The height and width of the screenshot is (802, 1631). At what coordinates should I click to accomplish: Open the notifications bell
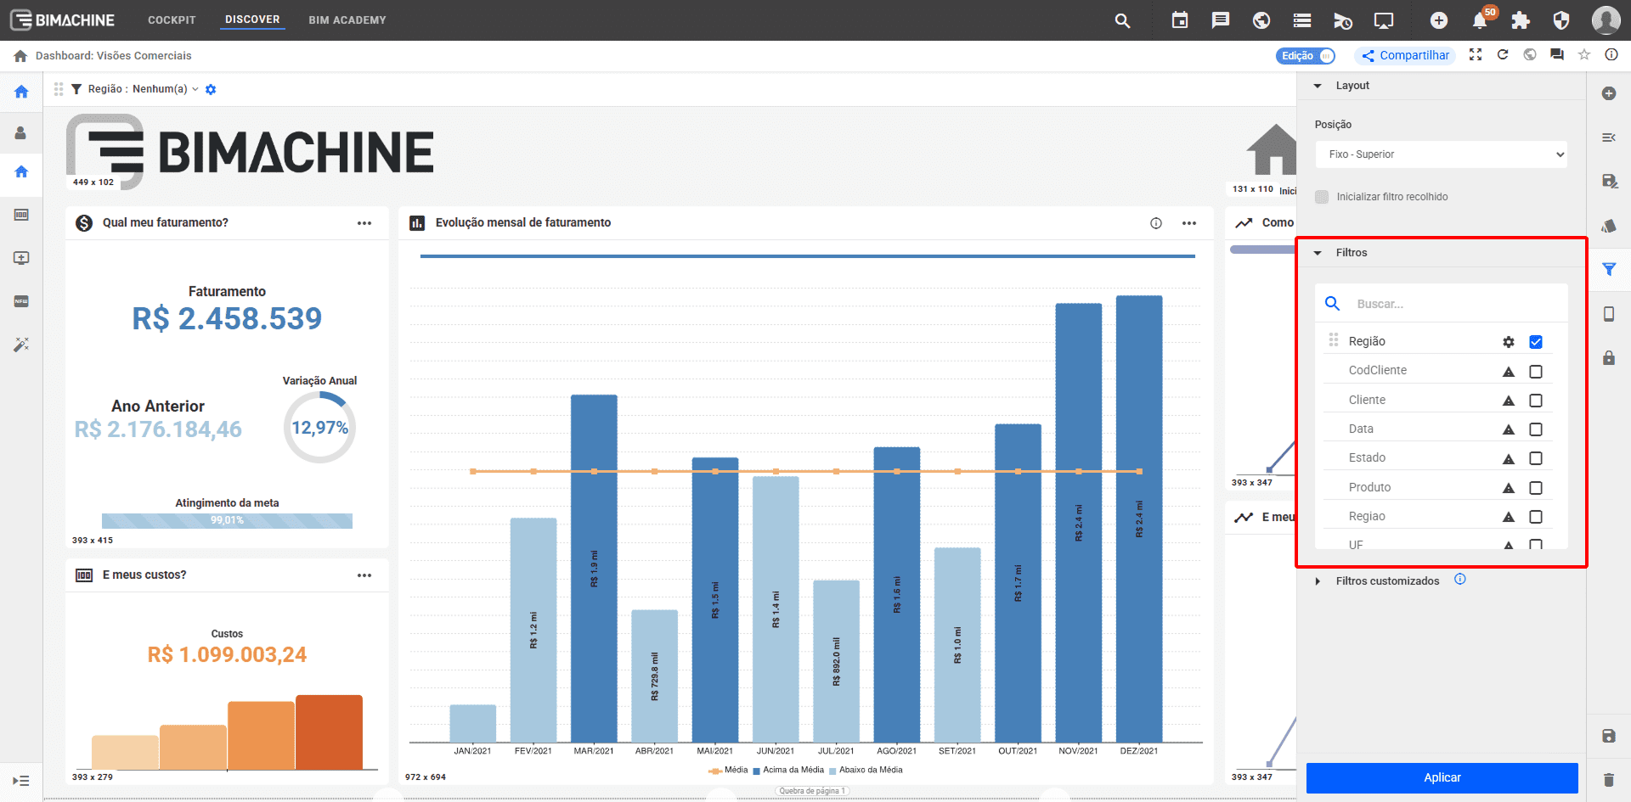[x=1480, y=21]
